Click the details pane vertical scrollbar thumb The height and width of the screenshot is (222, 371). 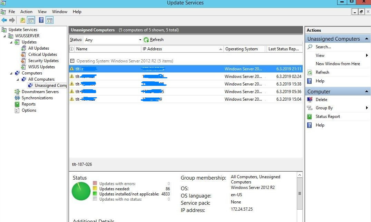click(x=300, y=193)
